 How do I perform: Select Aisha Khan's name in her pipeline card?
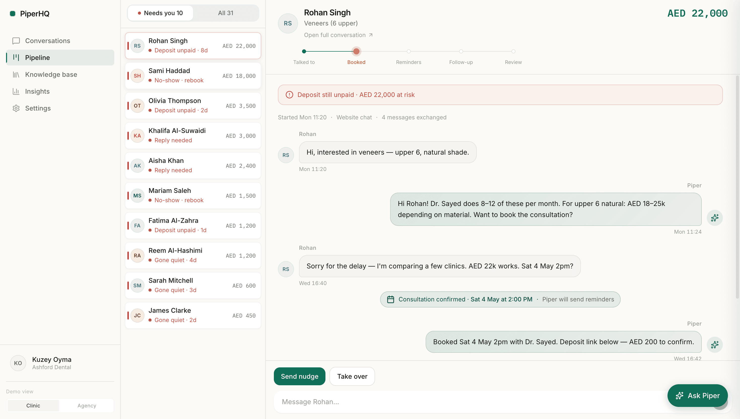pos(166,161)
